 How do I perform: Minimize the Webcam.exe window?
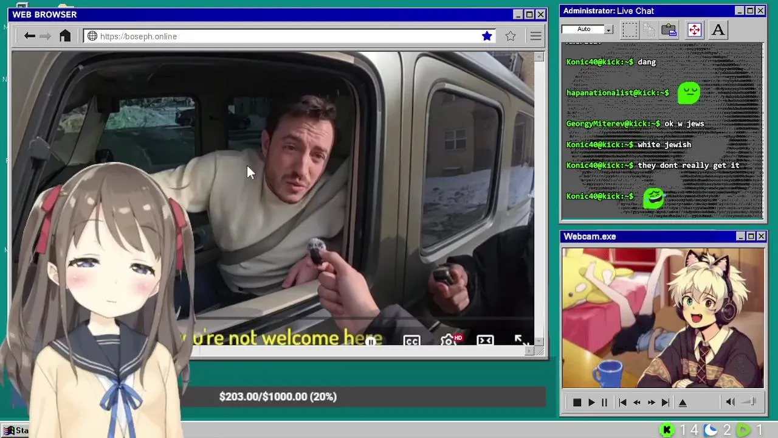tap(740, 236)
